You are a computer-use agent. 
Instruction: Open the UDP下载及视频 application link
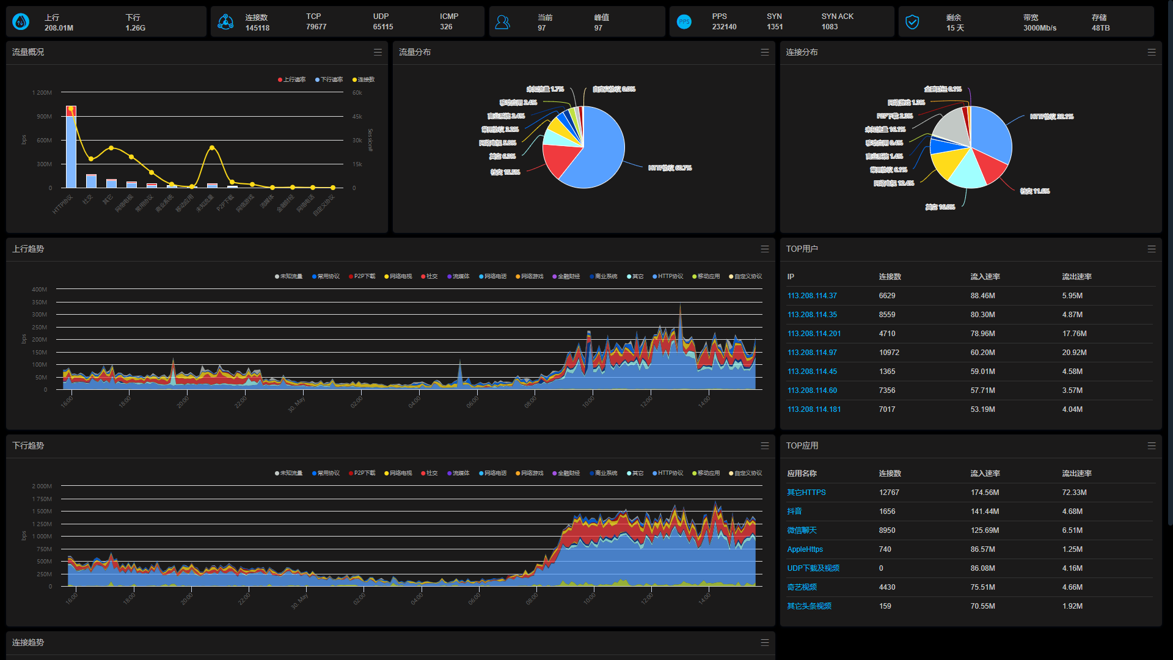(813, 568)
